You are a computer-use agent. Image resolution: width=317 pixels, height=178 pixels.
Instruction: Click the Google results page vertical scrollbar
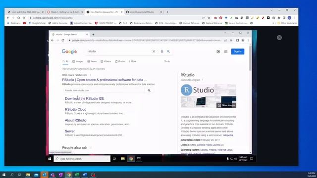(x=250, y=58)
